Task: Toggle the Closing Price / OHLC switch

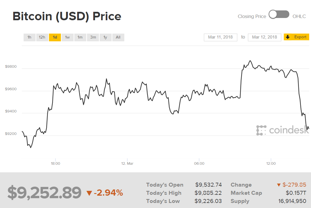Action: coord(279,15)
